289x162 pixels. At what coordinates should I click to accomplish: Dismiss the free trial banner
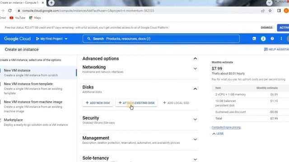click(266, 27)
